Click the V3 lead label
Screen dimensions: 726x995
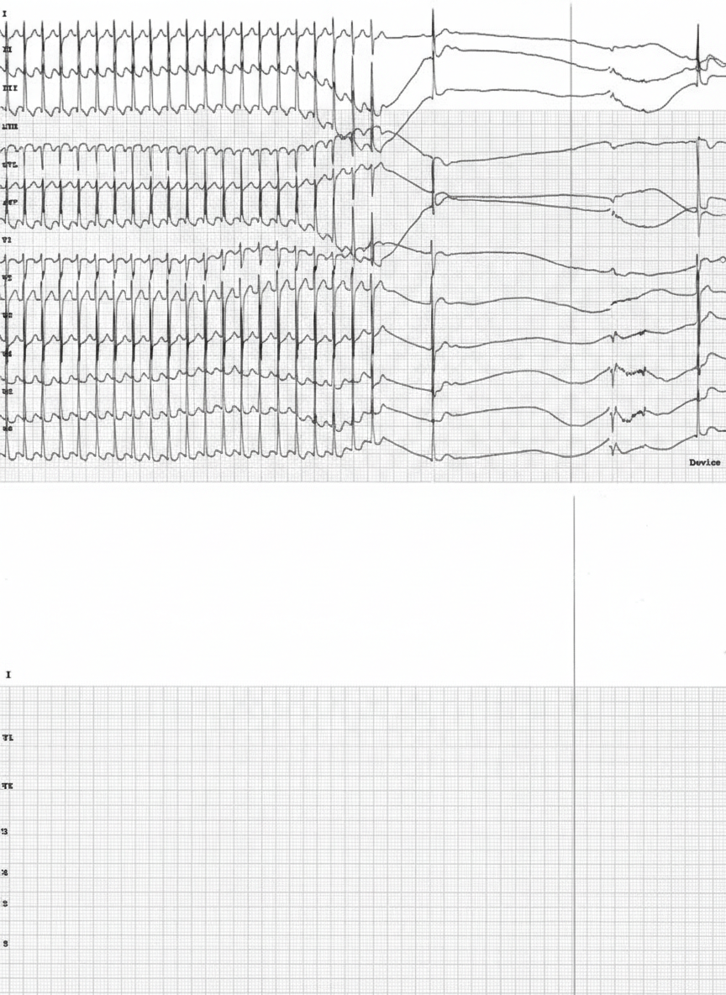[x=8, y=315]
